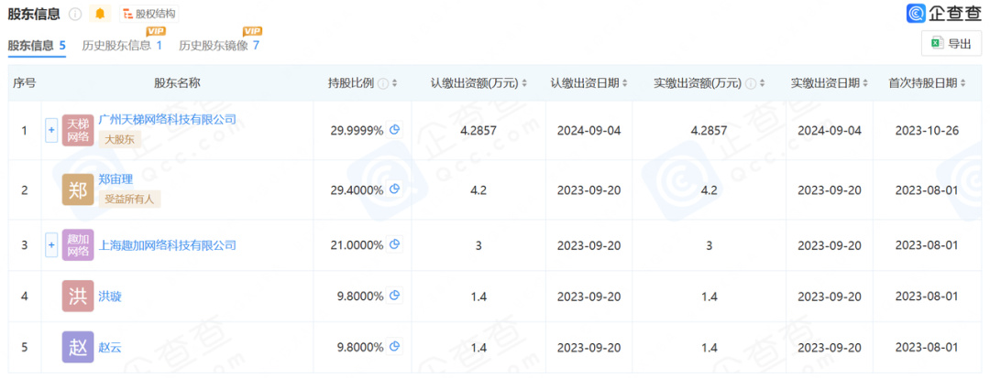Switch to 历史股东镜像 7 tab

click(x=219, y=46)
